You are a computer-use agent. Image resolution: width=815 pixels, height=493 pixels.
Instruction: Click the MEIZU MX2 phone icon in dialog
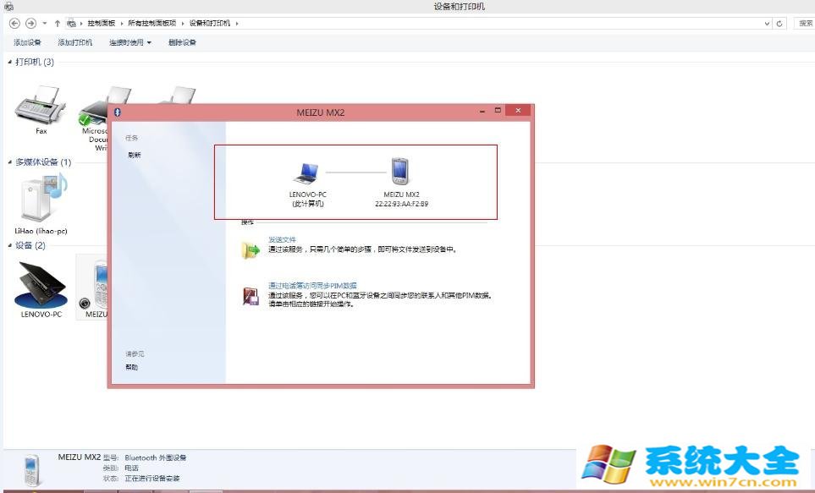click(400, 172)
